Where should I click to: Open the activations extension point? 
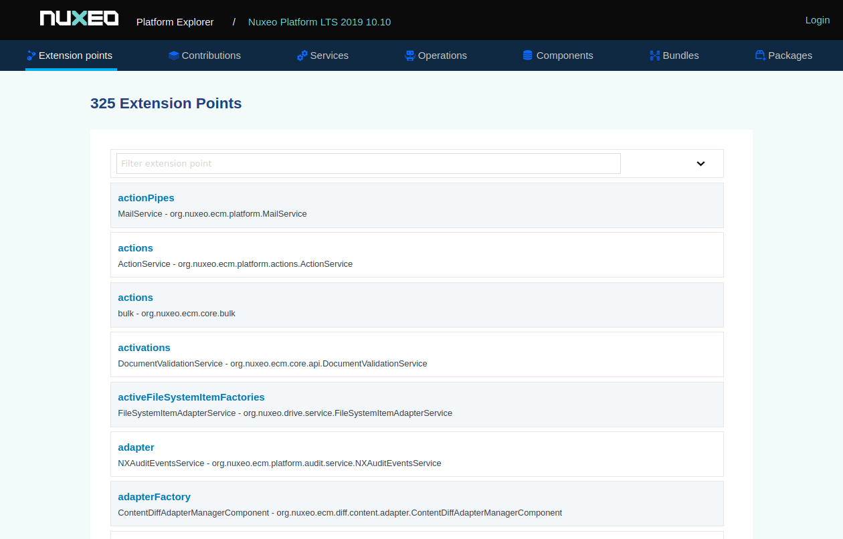click(144, 348)
